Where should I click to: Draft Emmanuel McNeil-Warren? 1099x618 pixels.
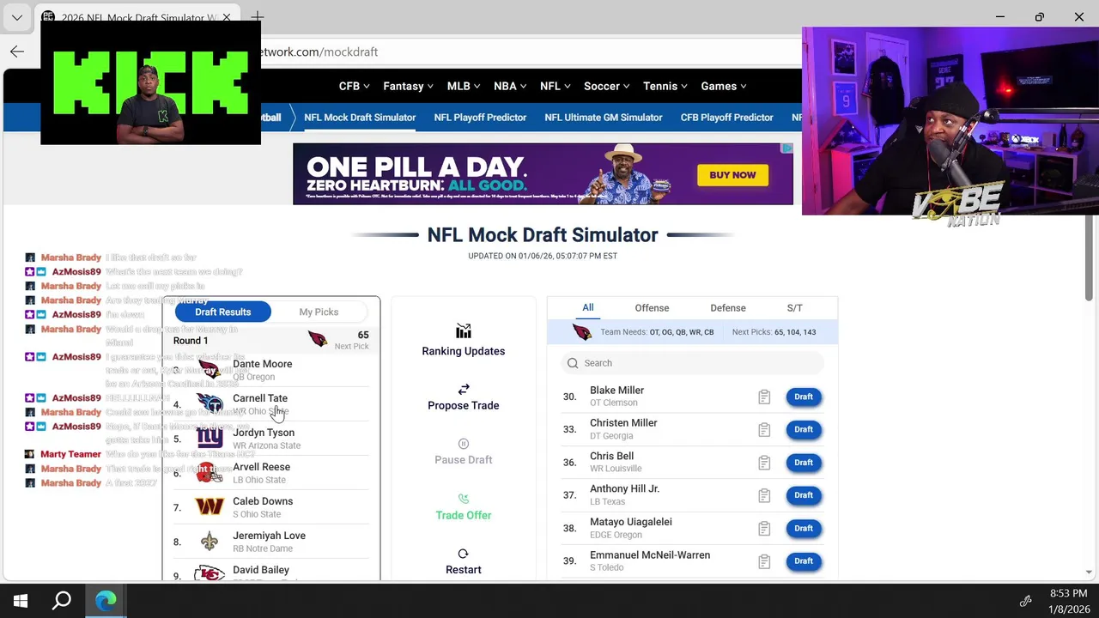tap(804, 561)
